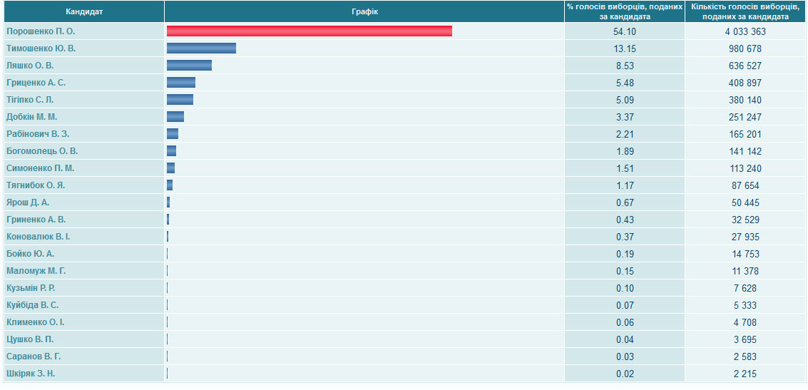Click the red bar for Порошенко

[x=309, y=31]
